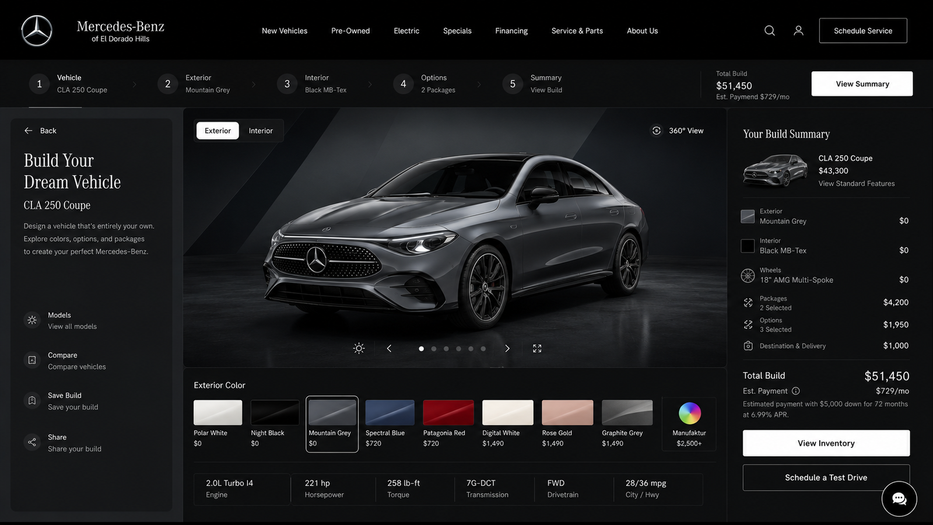Viewport: 933px width, 525px height.
Task: Switch to the Exterior view toggle
Action: pos(218,131)
